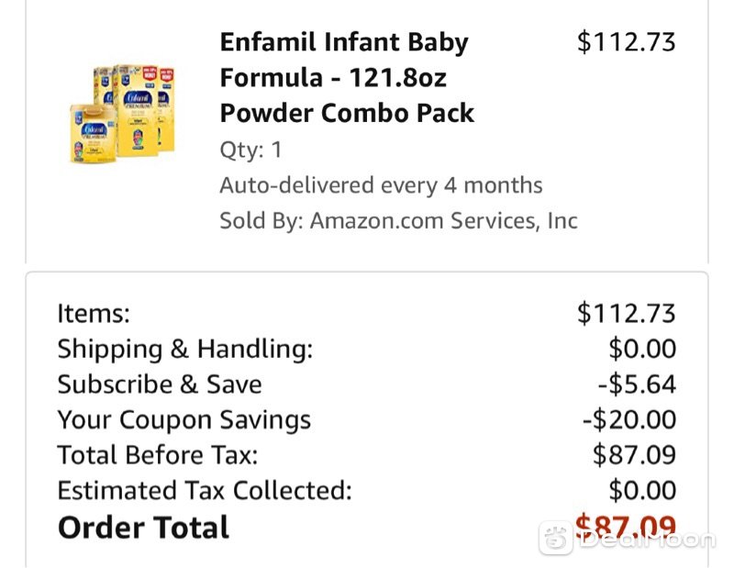
Task: Open the Enfamil formula product thumbnail
Action: click(123, 115)
